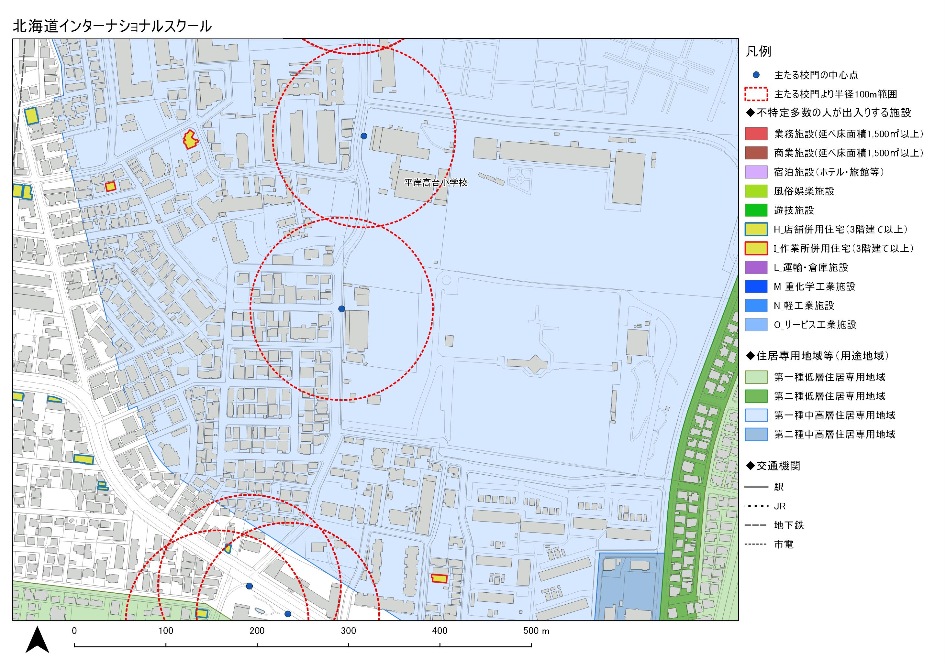Click the JR legend label text
The image size is (946, 668).
coord(780,506)
